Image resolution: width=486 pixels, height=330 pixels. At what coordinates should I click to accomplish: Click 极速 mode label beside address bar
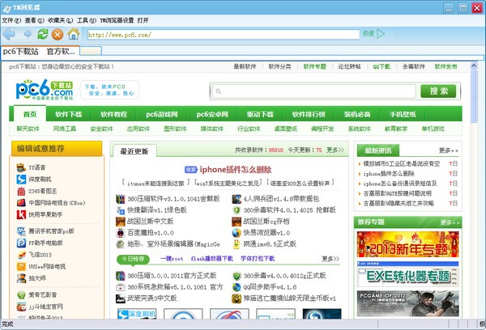[369, 33]
